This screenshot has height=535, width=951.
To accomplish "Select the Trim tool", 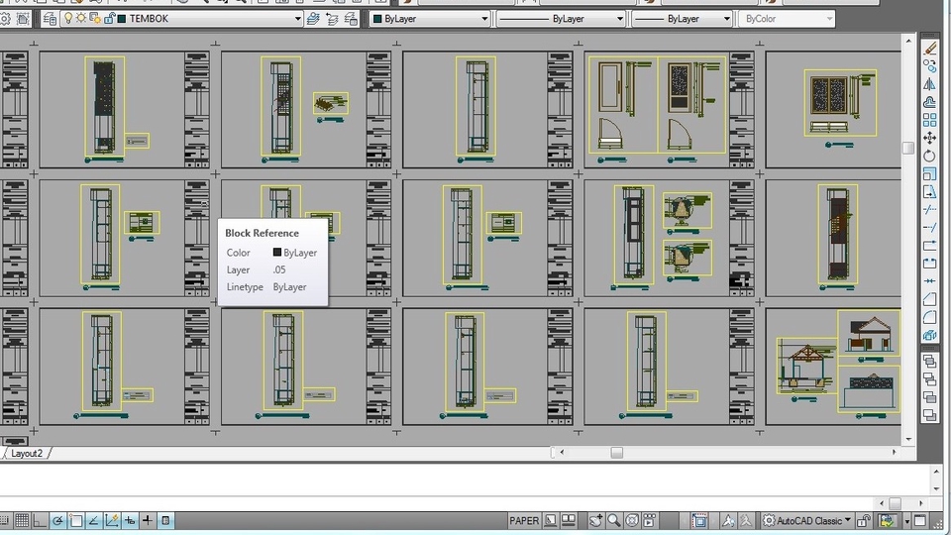I will click(x=930, y=210).
